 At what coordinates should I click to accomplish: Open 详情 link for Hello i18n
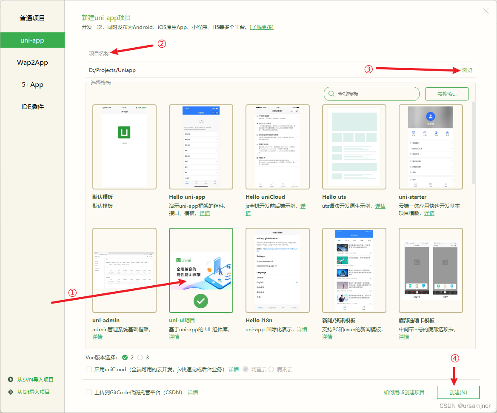[302, 329]
